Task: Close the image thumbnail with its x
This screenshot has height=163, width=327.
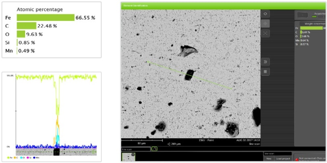Action: click(133, 155)
